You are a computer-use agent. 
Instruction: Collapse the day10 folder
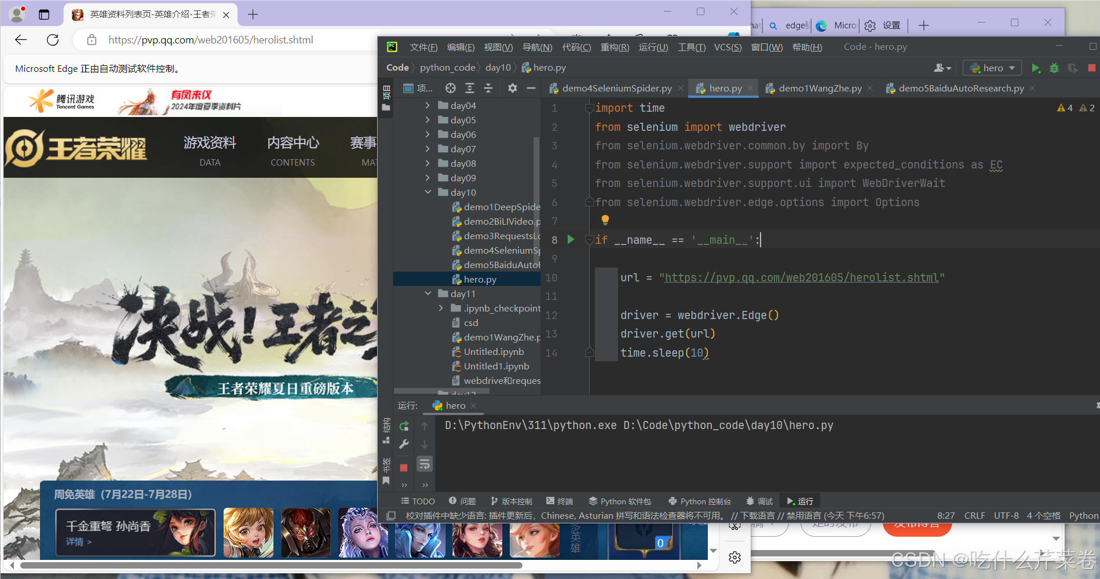click(427, 192)
